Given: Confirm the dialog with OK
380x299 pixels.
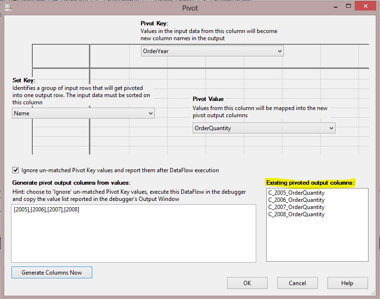Looking at the screenshot, I should pos(247,283).
